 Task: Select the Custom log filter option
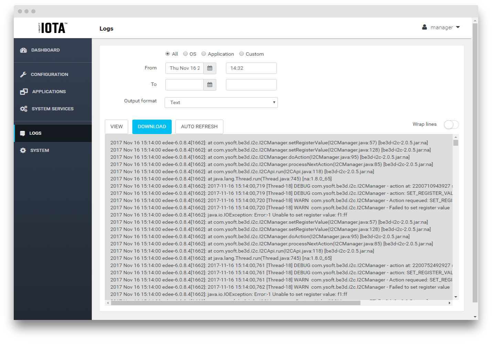coord(242,54)
